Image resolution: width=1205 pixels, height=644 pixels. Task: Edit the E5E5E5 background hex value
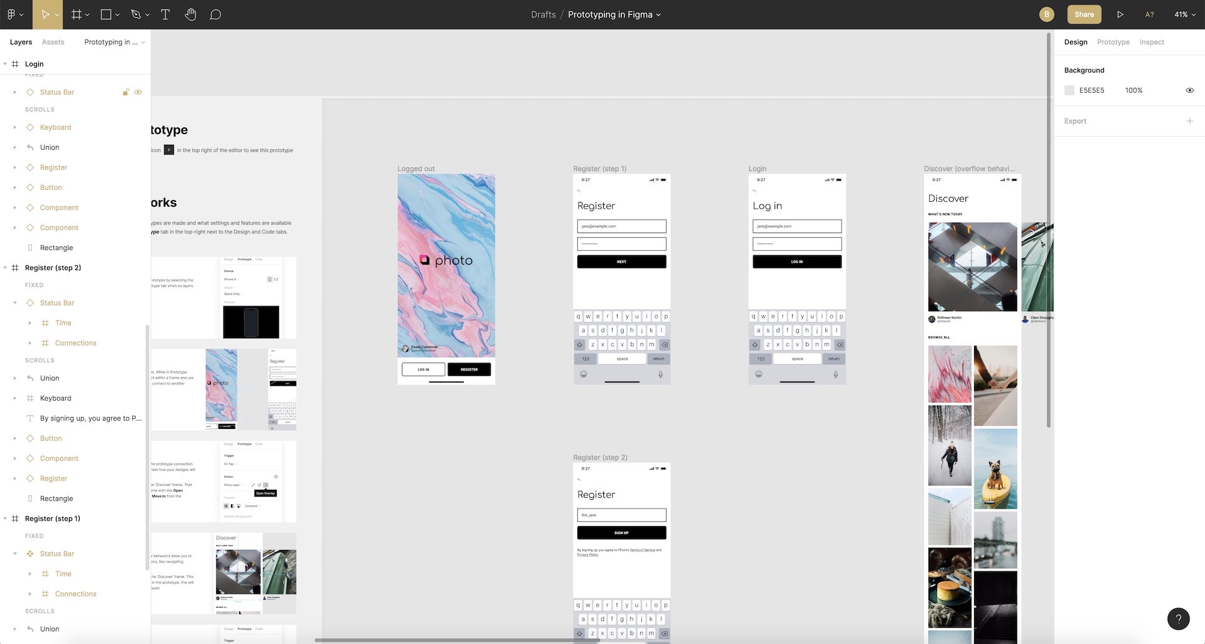point(1092,90)
